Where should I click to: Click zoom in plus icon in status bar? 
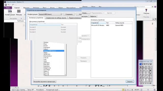tap(155, 90)
